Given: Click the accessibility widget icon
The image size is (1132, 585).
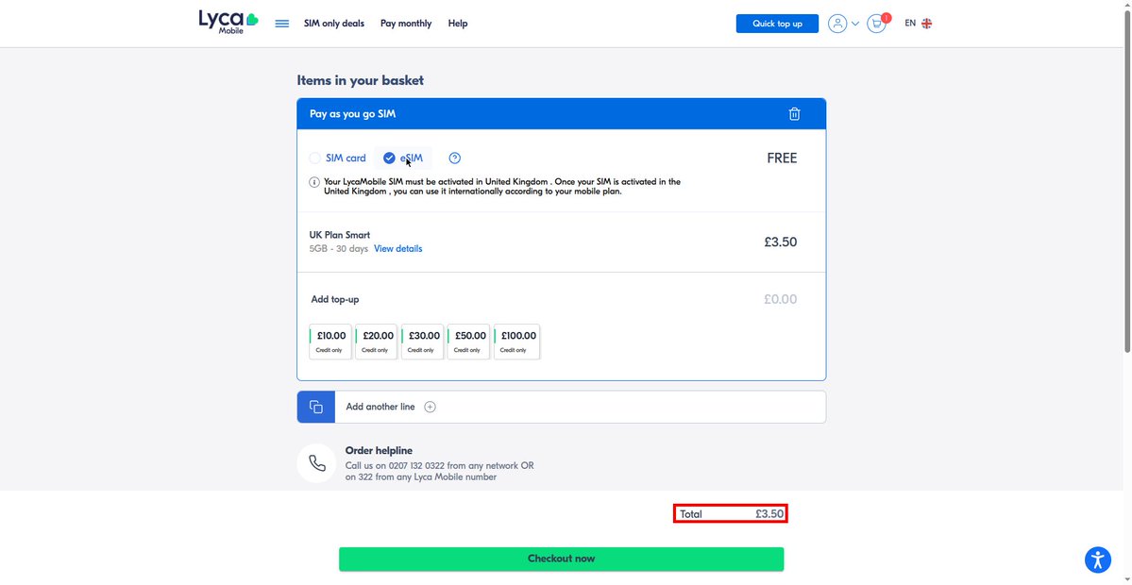Looking at the screenshot, I should point(1097,560).
